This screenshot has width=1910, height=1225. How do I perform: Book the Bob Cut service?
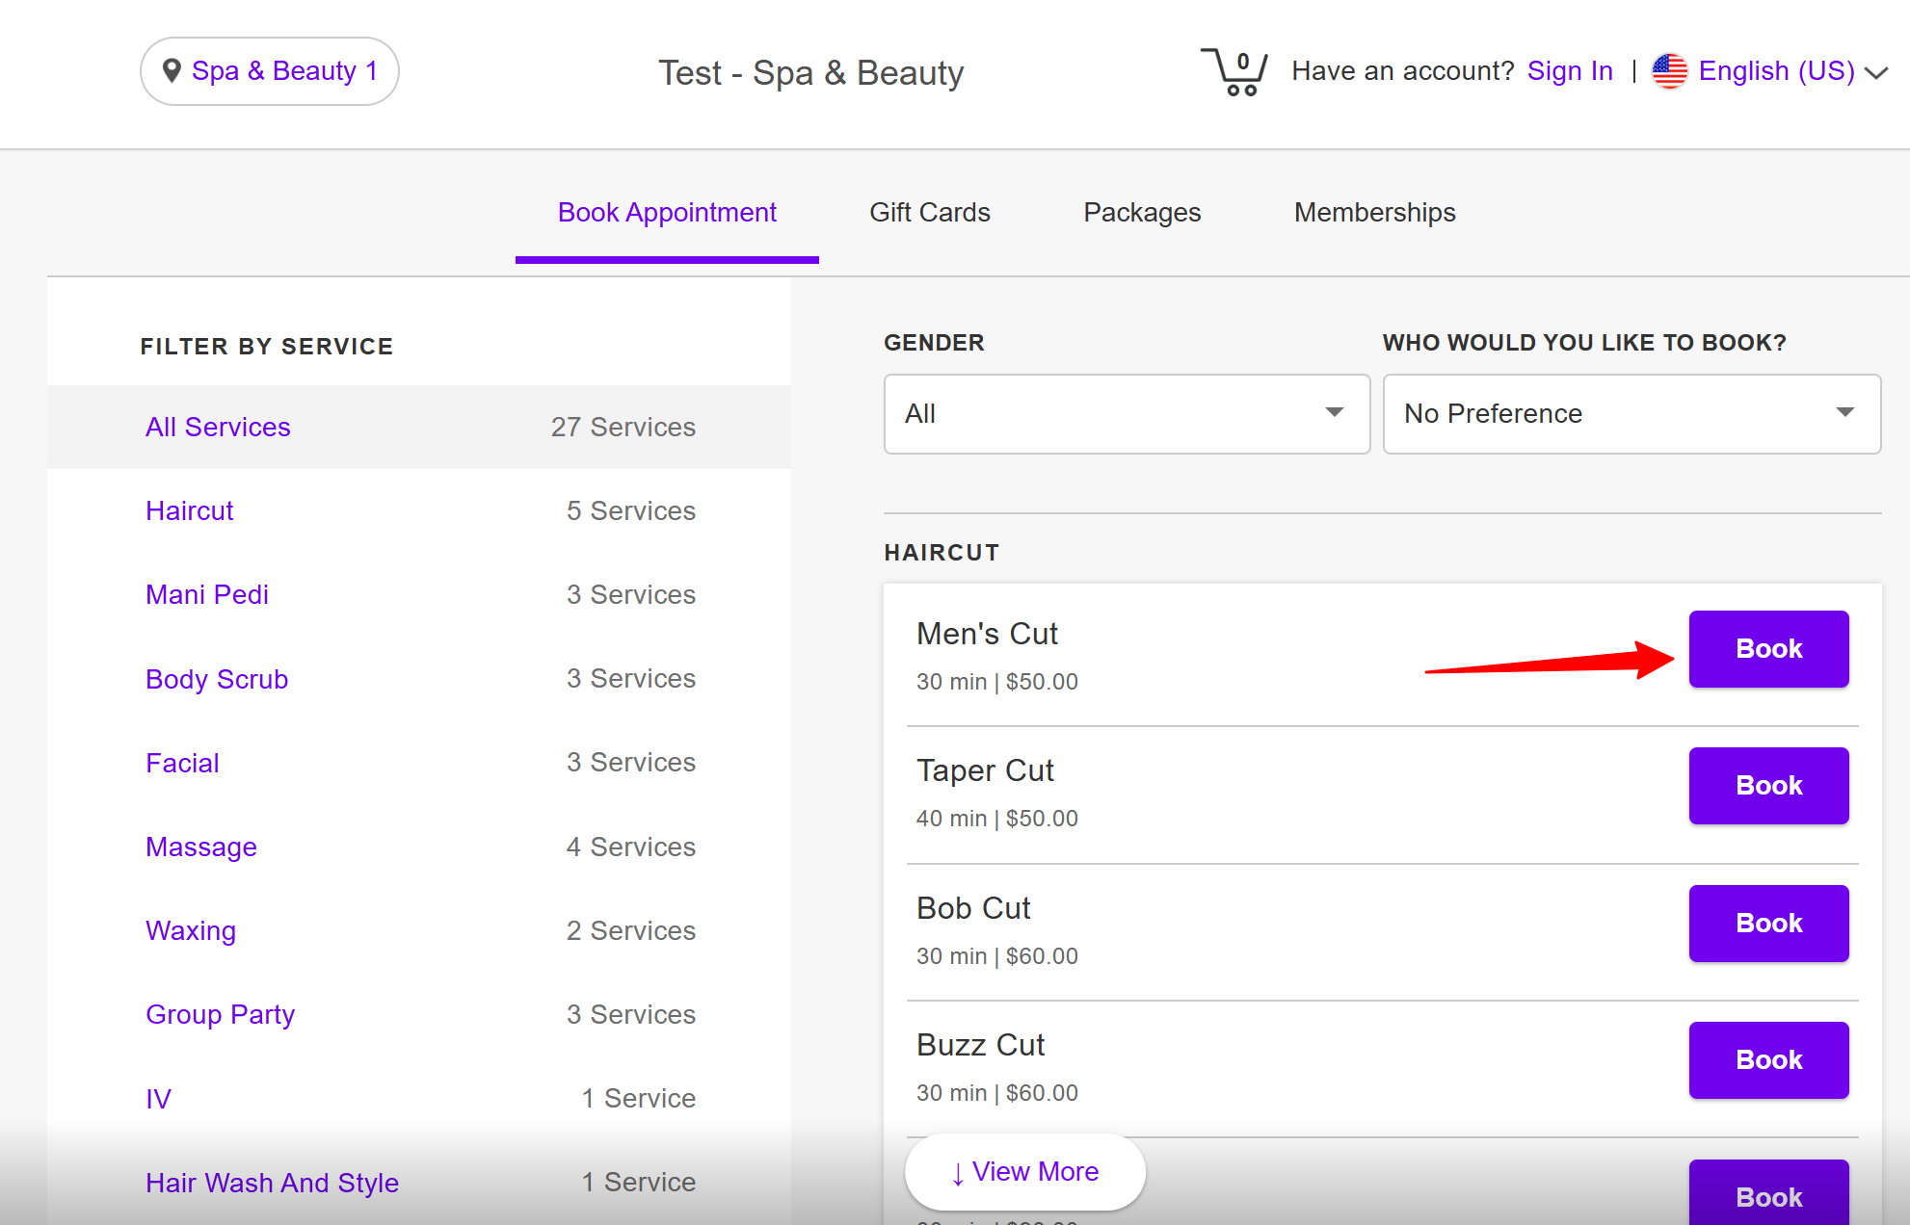point(1767,924)
